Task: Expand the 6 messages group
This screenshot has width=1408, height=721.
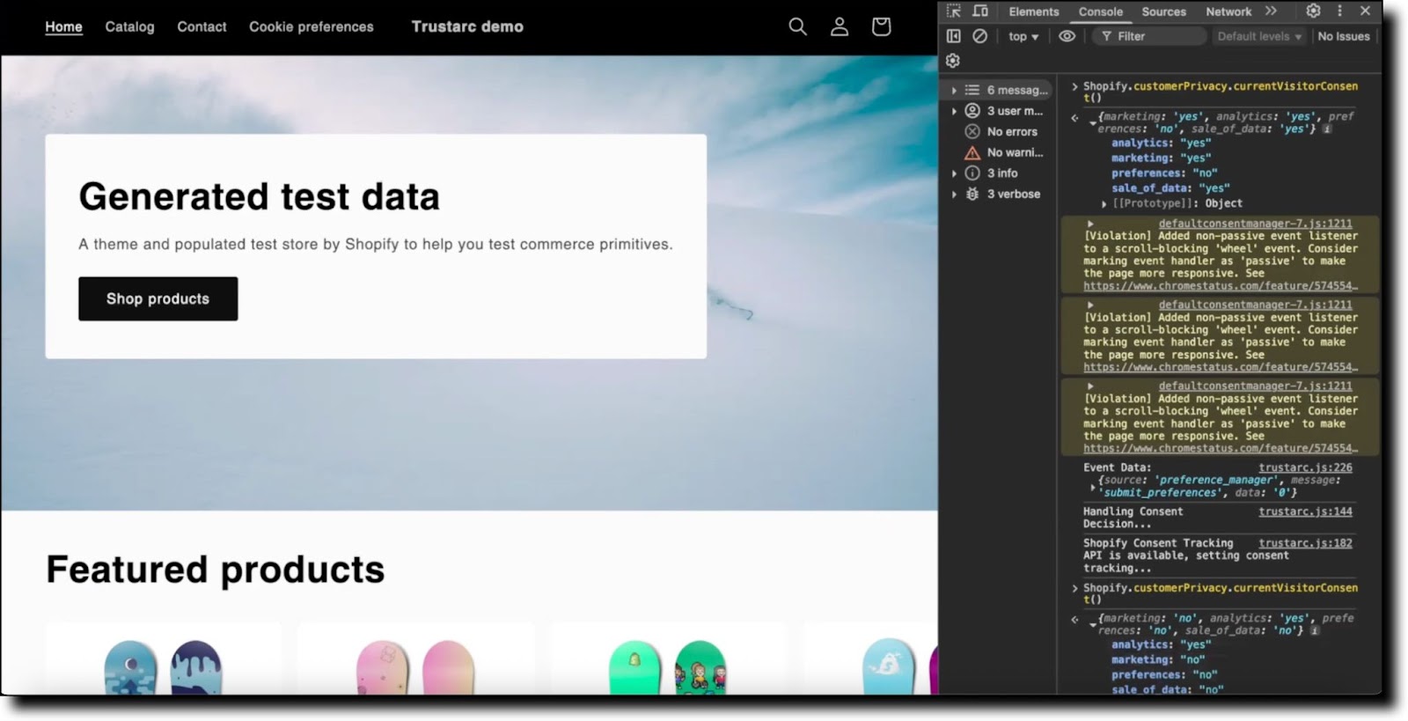Action: 1001,90
